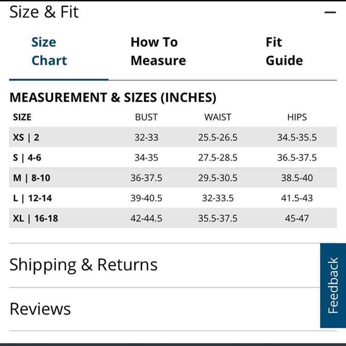Click the BUST column header
346x346 pixels.
146,117
